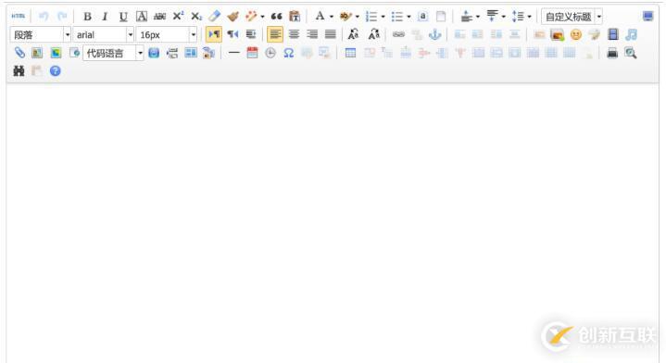Open the font color palette arrow
The width and height of the screenshot is (666, 363).
[332, 17]
